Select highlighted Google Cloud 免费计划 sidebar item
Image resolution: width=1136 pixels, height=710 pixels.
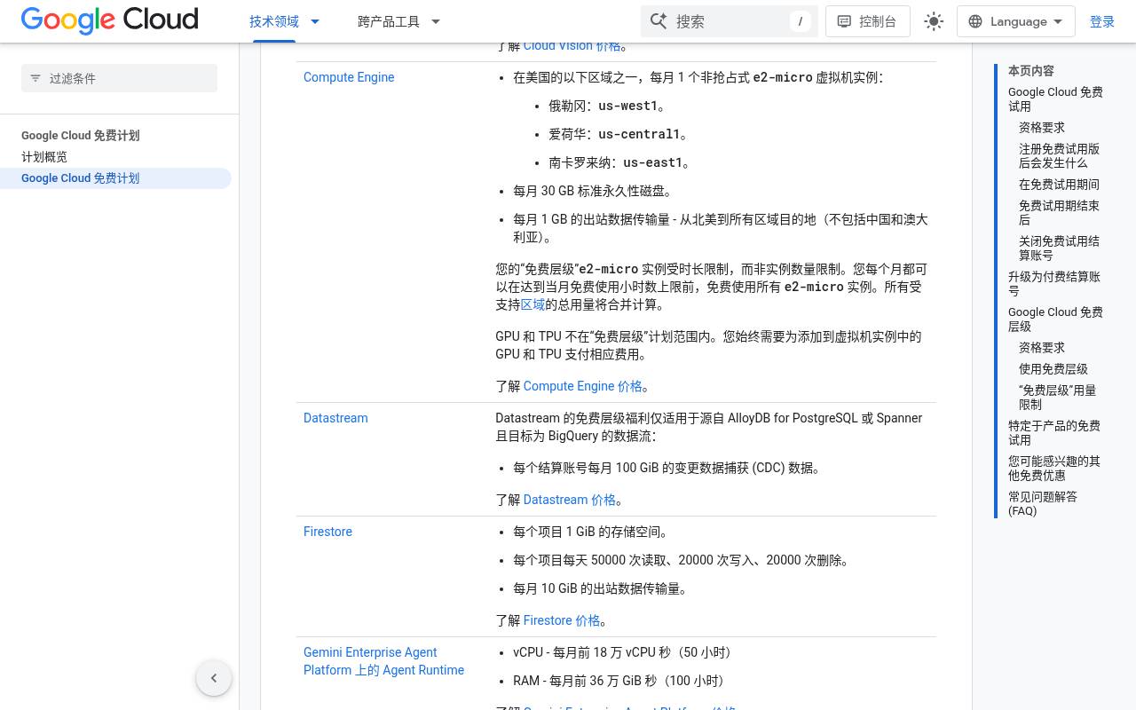(115, 178)
